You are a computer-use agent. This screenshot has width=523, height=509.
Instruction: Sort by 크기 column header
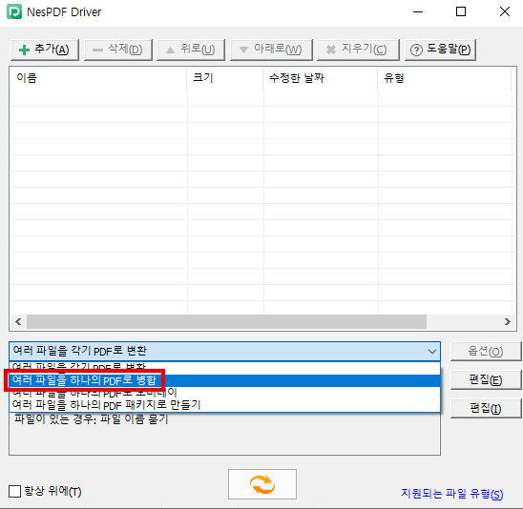(x=225, y=78)
